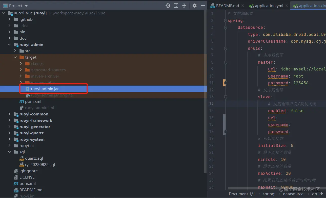Select pom.xml under ruoyi-admin

click(x=102, y=102)
